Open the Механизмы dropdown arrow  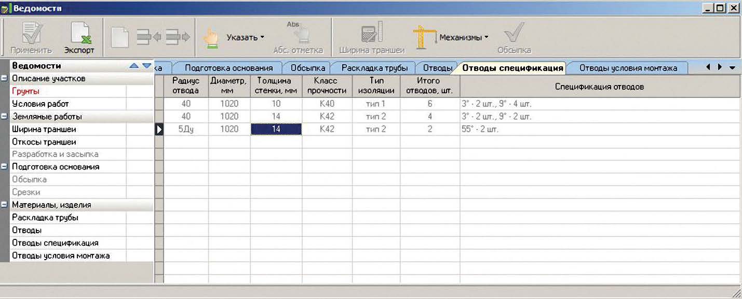(486, 37)
